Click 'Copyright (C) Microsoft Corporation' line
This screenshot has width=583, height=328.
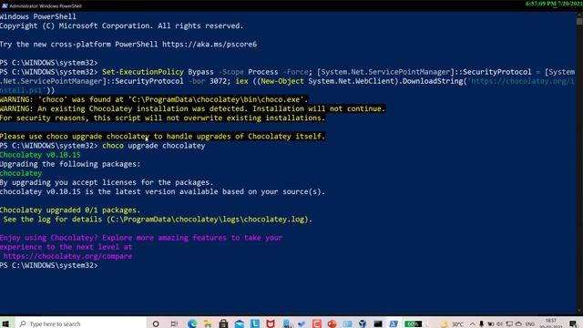point(121,26)
